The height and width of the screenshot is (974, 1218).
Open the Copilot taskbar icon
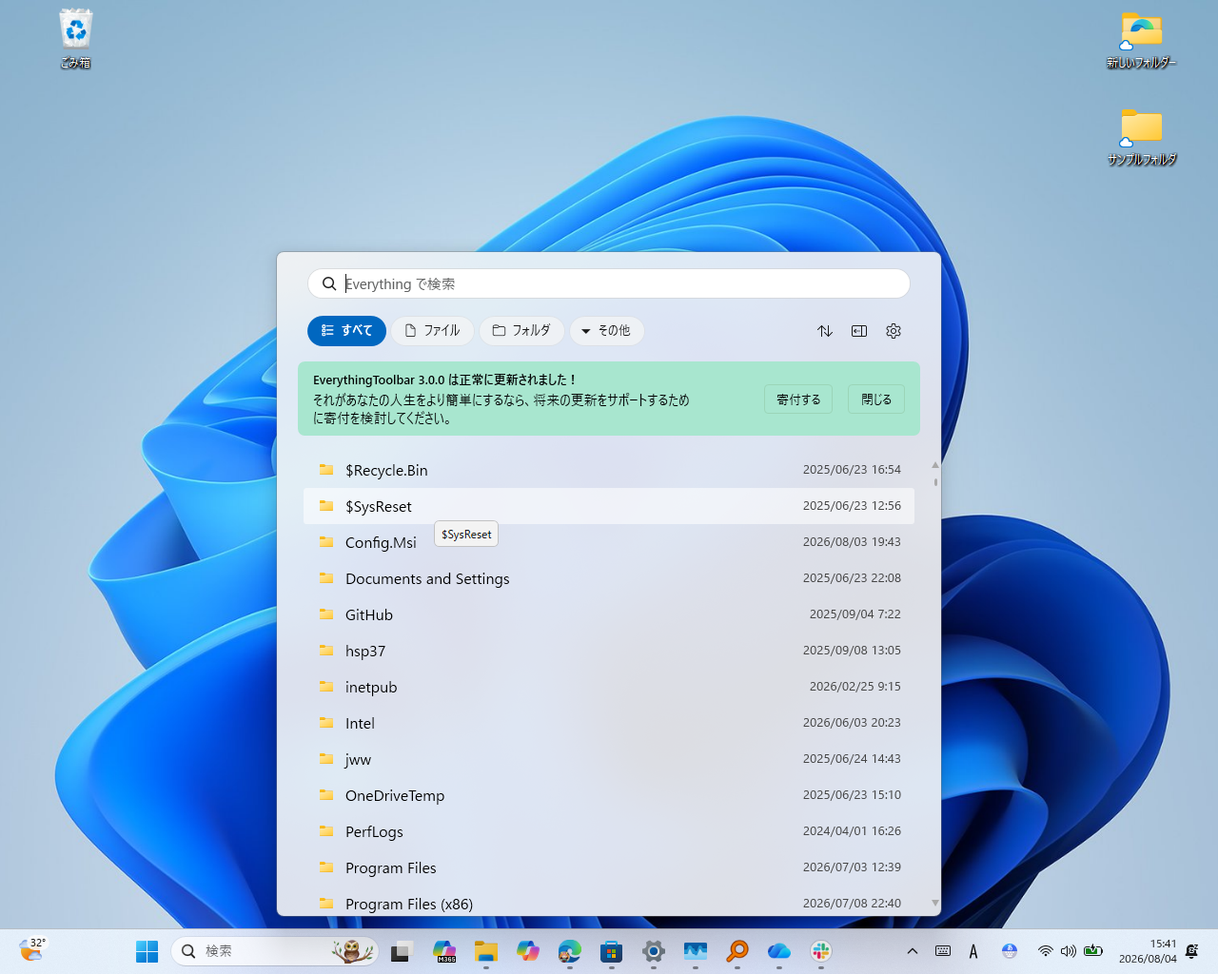pyautogui.click(x=528, y=951)
